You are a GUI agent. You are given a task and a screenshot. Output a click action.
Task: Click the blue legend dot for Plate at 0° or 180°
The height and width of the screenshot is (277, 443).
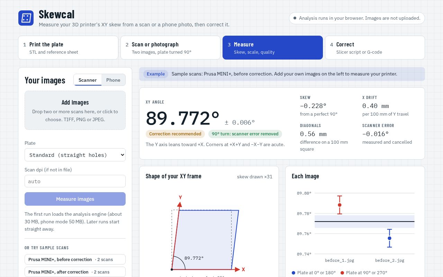pos(293,273)
